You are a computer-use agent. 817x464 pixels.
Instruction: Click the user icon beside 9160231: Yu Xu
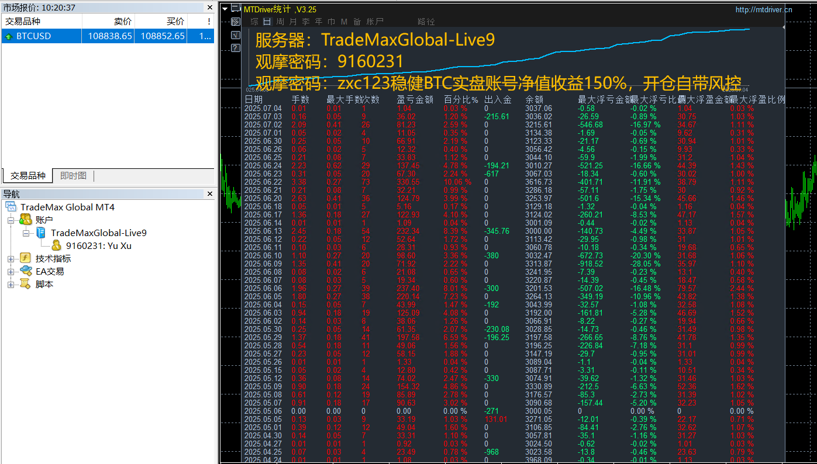coord(56,245)
